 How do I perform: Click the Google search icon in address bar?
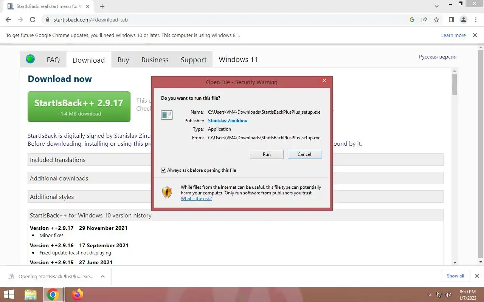(412, 20)
